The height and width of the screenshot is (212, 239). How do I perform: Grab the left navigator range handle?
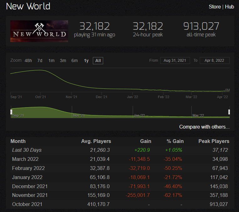coord(11,112)
